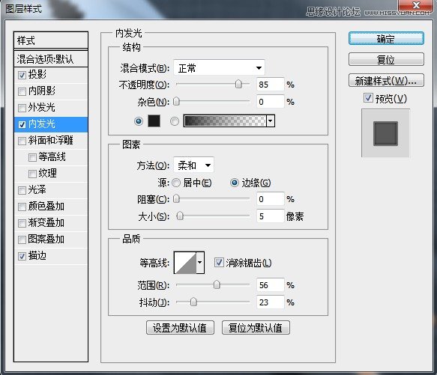
Task: Enable the 外发光 outer glow checkbox
Action: 22,108
